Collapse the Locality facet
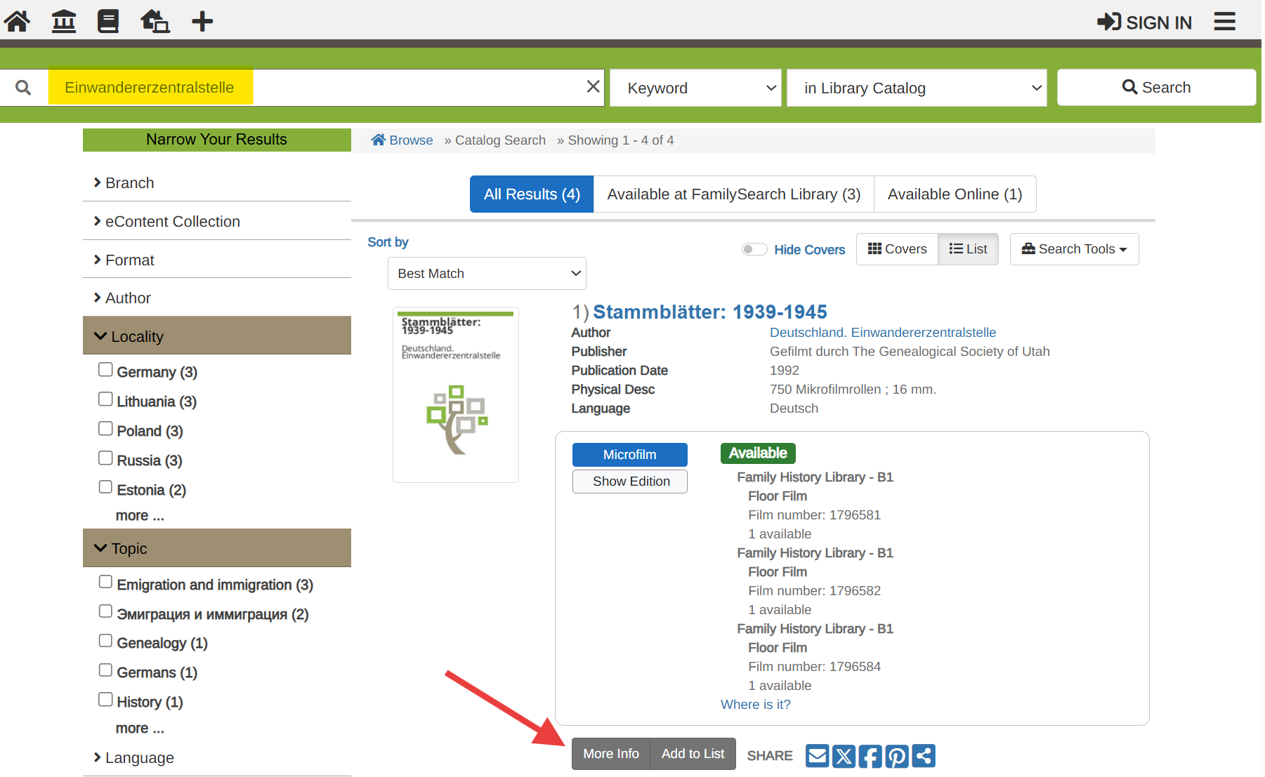The width and height of the screenshot is (1265, 777). click(x=217, y=336)
